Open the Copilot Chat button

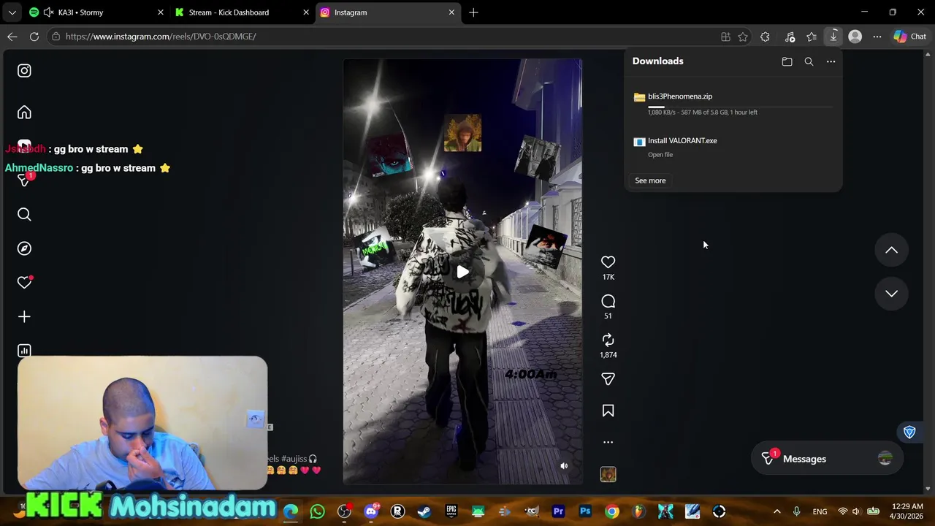click(x=910, y=37)
